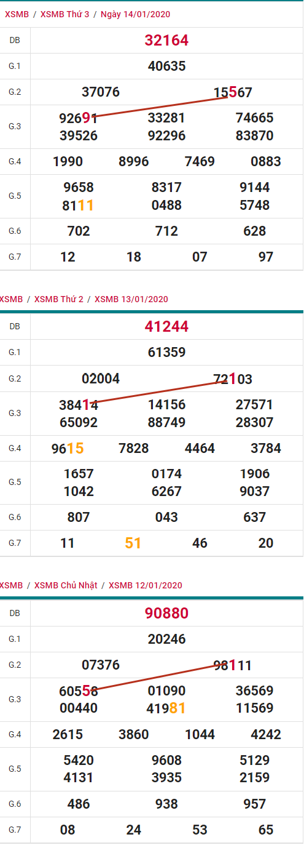Select the special prize number 41244
Viewport: 304px width, 845px height.
[x=166, y=327]
